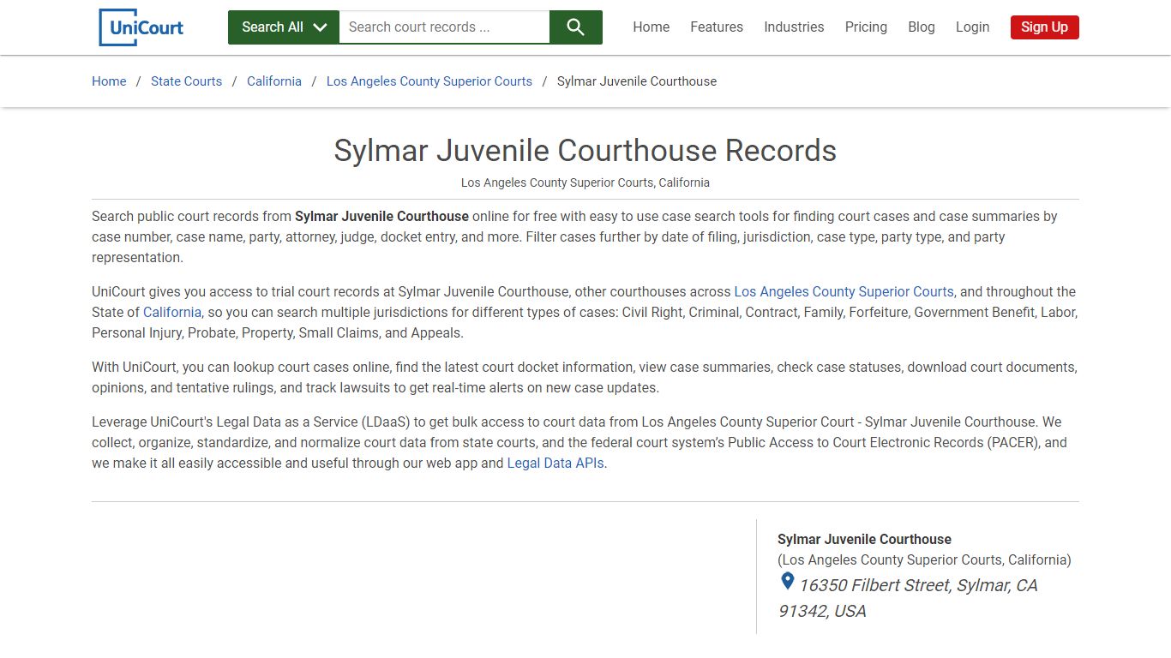Click the green magnifier search button

pyautogui.click(x=576, y=27)
